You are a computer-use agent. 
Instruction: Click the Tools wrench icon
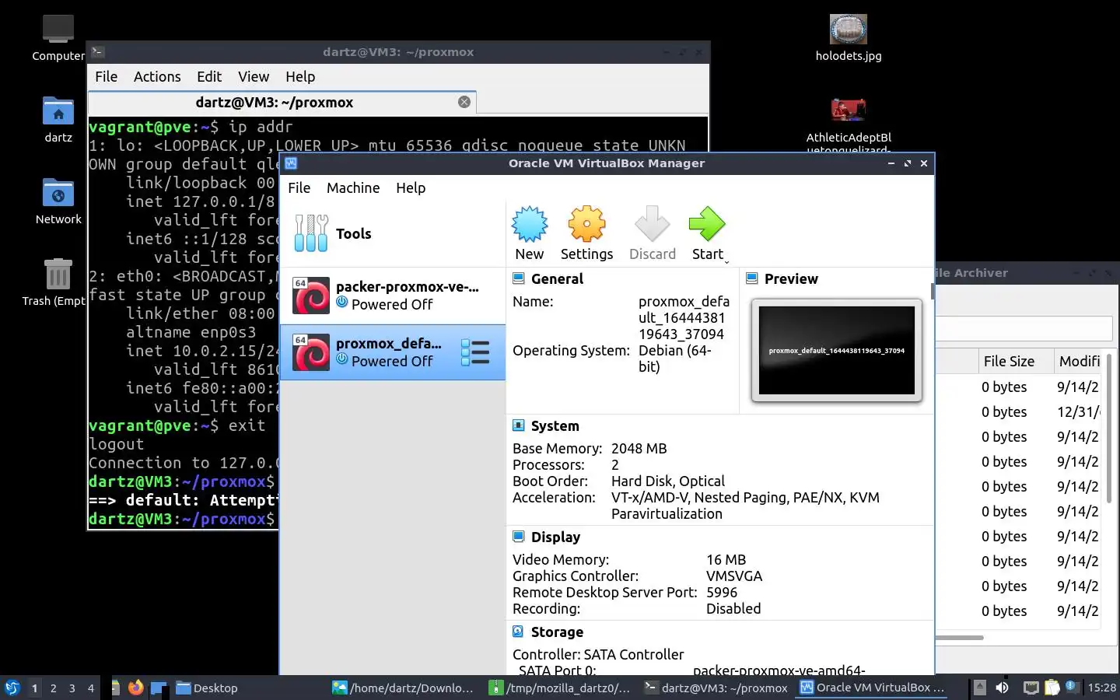tap(311, 233)
